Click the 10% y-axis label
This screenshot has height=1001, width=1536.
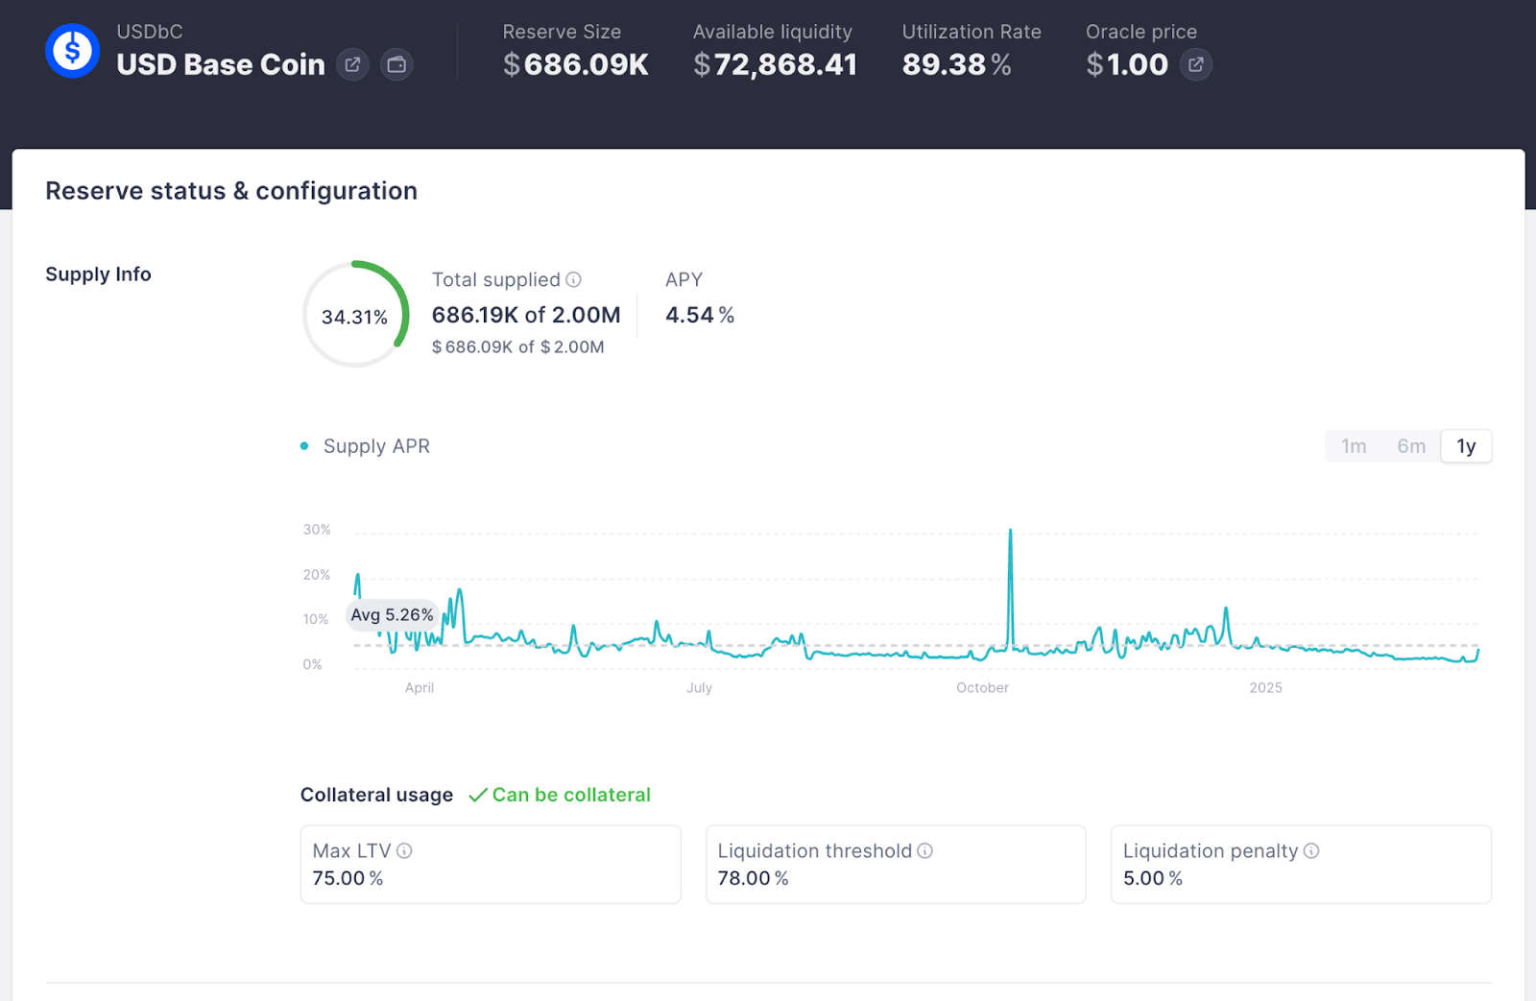tap(316, 619)
